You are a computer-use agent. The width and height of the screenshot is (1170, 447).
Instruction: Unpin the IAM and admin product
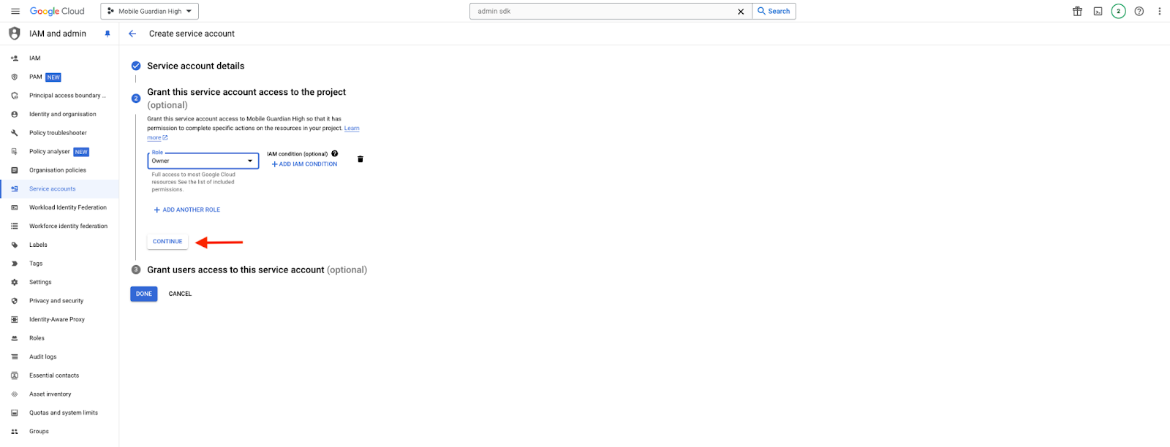(107, 34)
